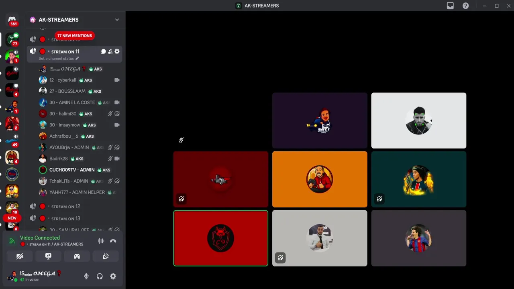514x289 pixels.
Task: Select user AYOUBrjw - ADMIN
Action: click(x=80, y=147)
